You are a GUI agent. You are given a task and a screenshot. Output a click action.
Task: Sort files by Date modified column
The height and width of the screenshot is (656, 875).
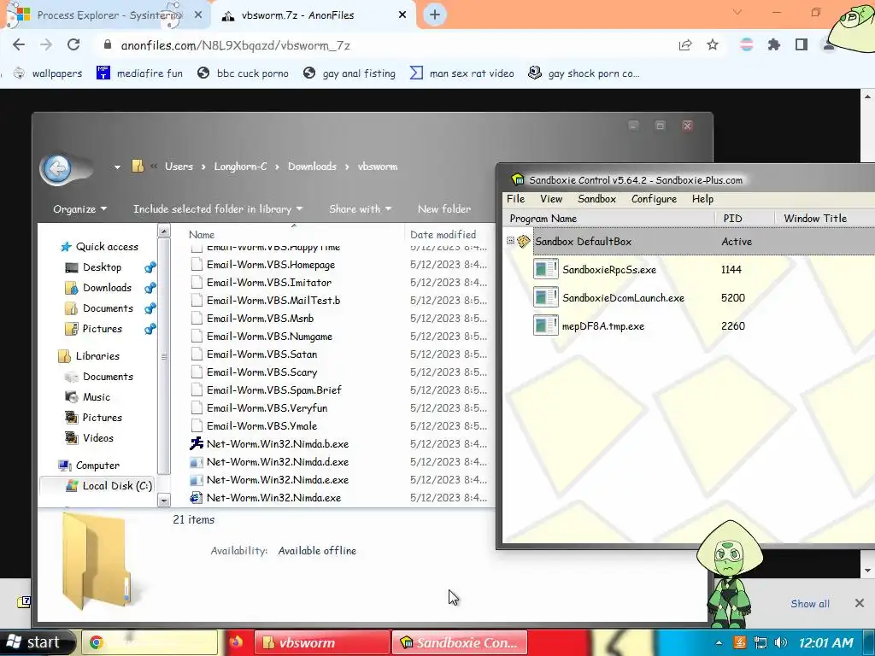[443, 235]
